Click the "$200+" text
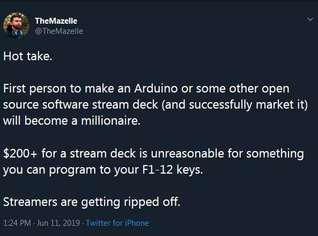Screen dimensions: 318x236 tap(20, 153)
